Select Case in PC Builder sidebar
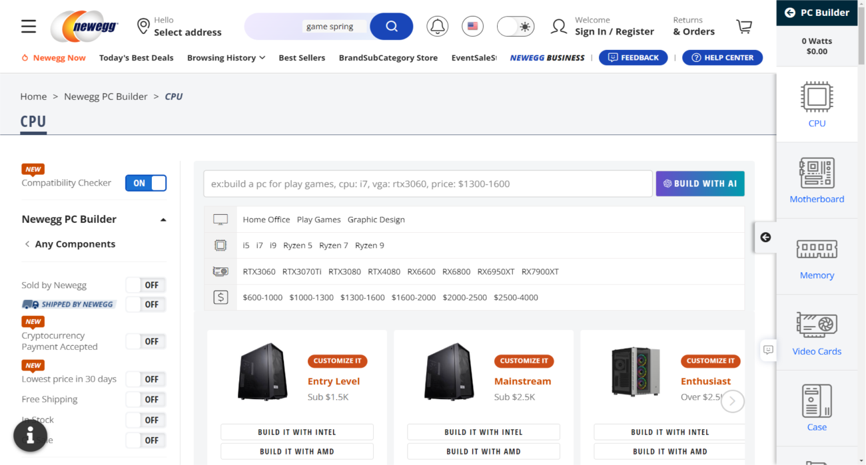This screenshot has width=866, height=465. pos(817,408)
